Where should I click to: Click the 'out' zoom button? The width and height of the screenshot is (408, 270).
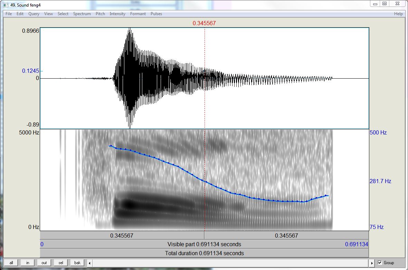pyautogui.click(x=44, y=263)
